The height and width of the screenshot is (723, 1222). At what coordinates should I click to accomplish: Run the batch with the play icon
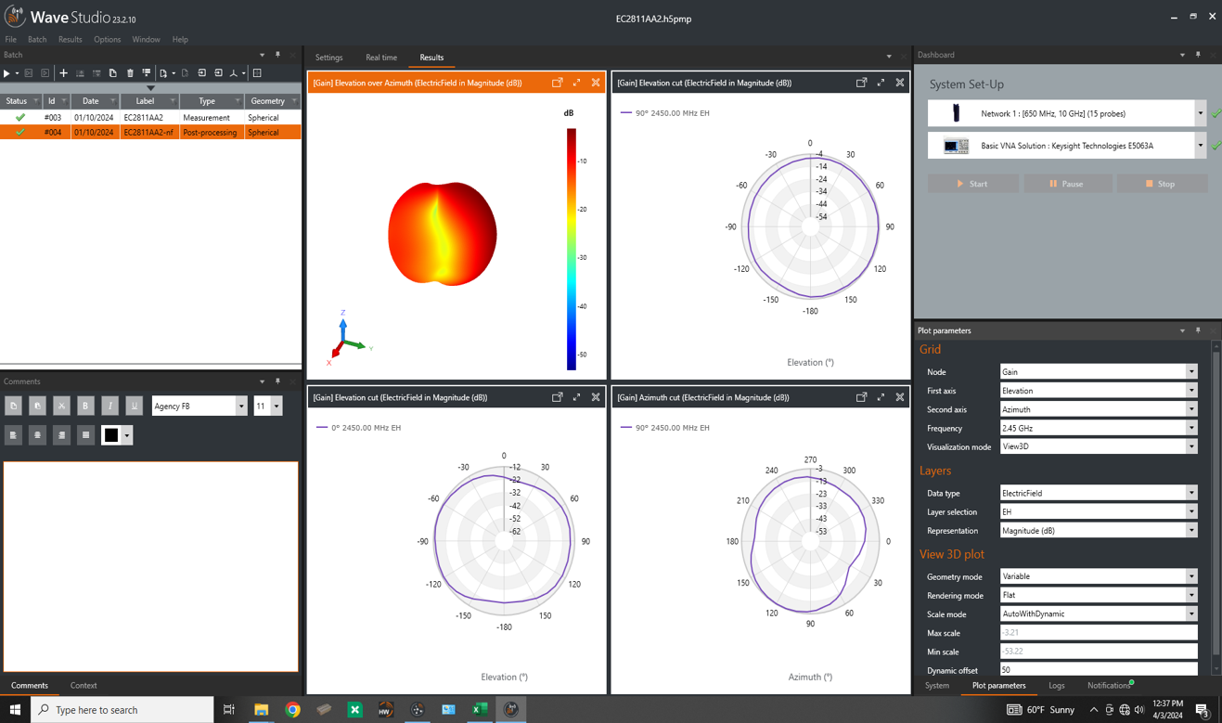(x=6, y=73)
